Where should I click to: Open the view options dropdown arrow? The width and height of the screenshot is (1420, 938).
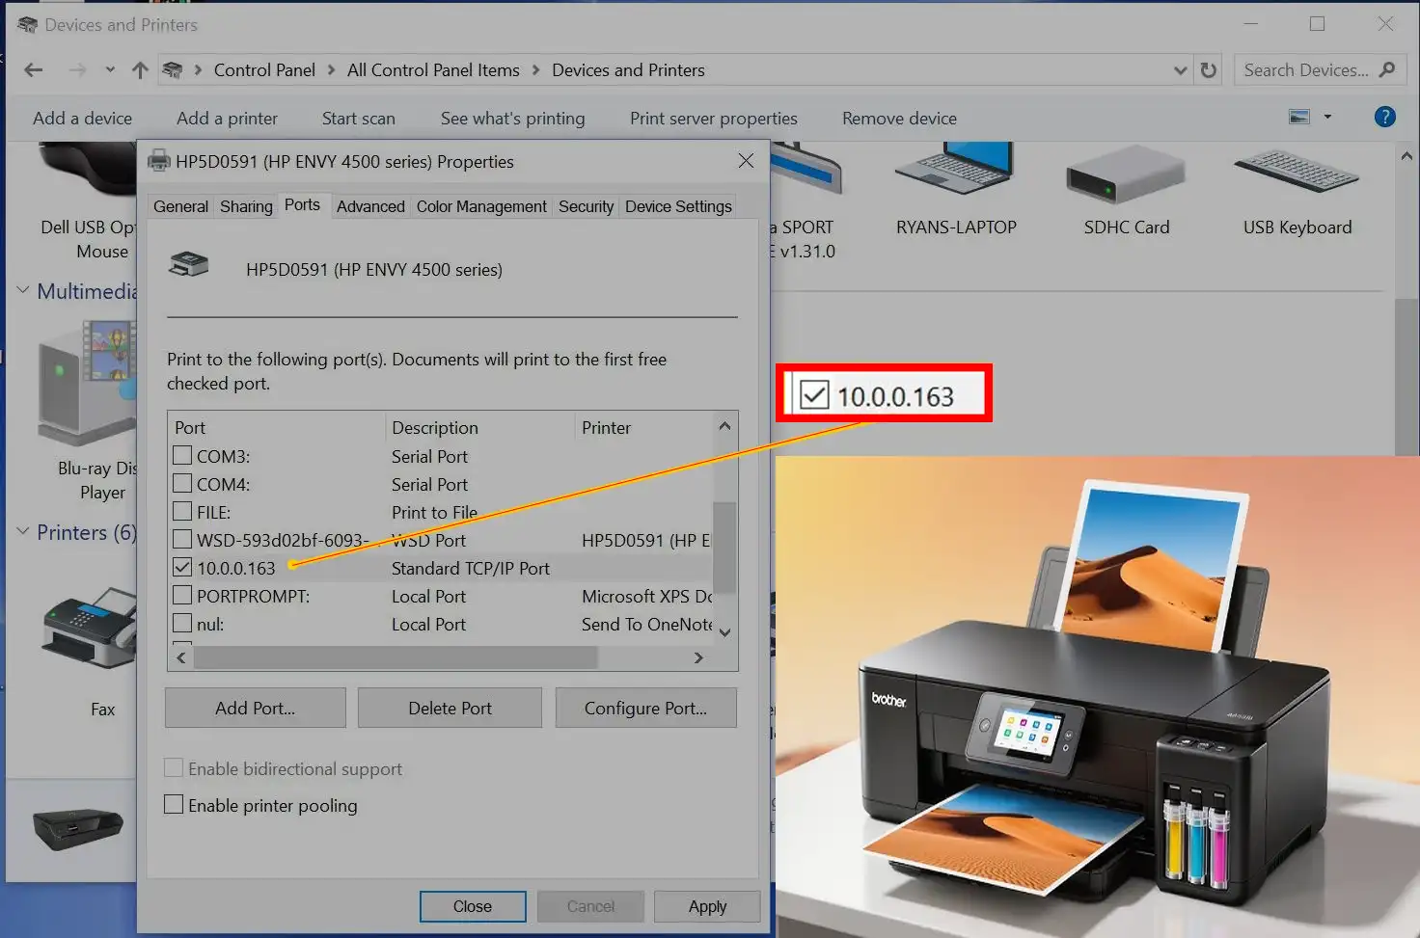click(x=1327, y=117)
